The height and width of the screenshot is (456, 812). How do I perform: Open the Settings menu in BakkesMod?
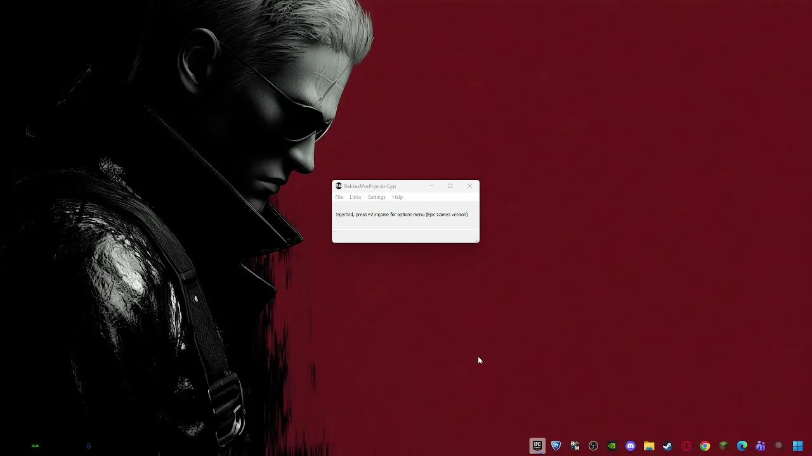[377, 197]
